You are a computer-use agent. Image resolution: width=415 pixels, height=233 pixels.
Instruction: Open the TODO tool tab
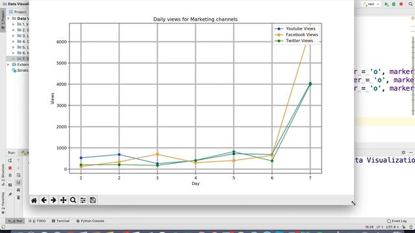[38, 221]
